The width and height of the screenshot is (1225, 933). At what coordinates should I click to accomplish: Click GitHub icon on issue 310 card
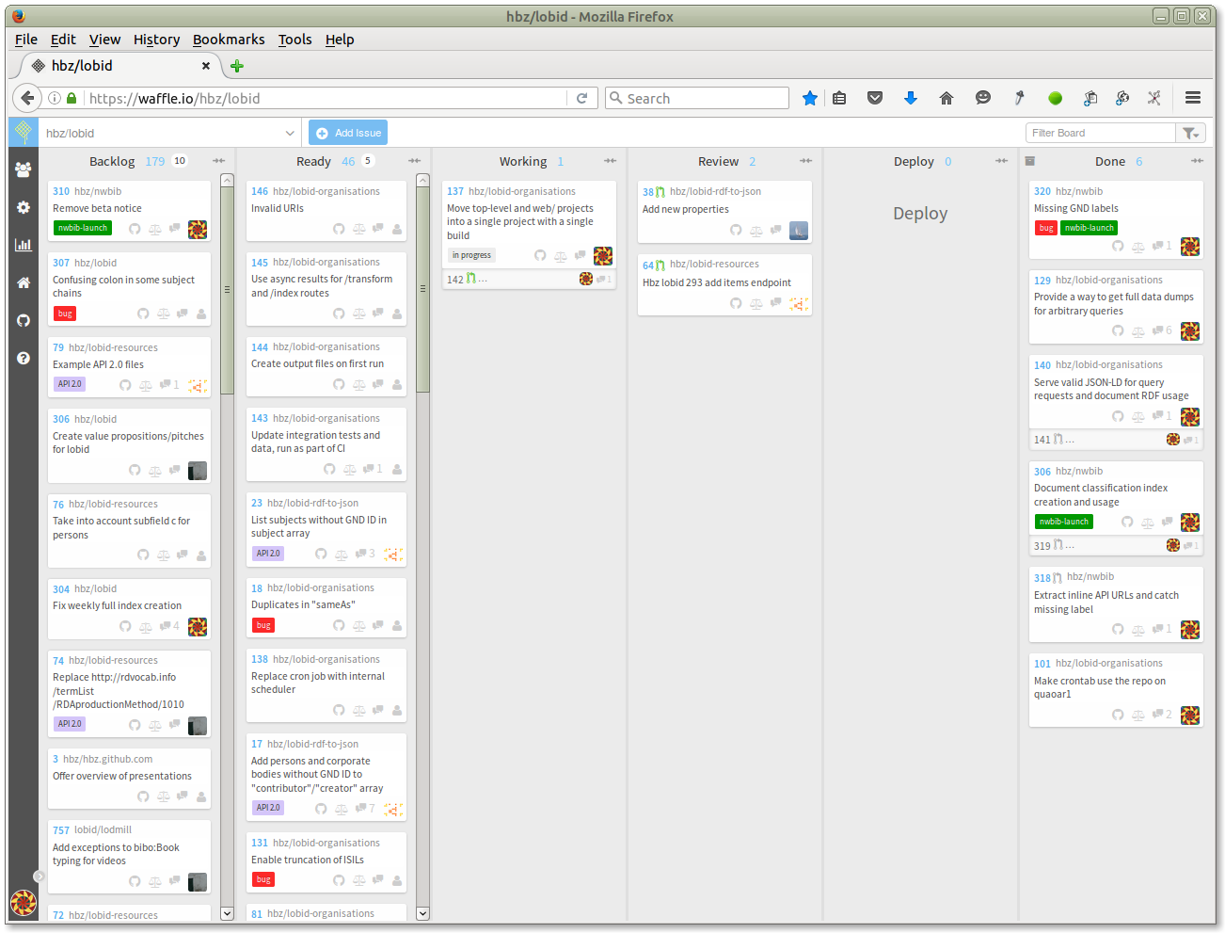[x=135, y=229]
